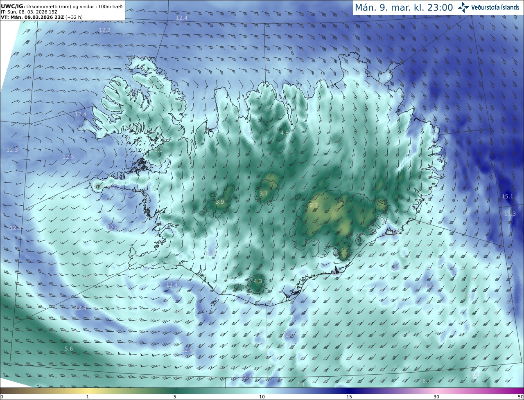Click the 12.2 value on the map
This screenshot has width=524, height=400.
tap(105, 30)
